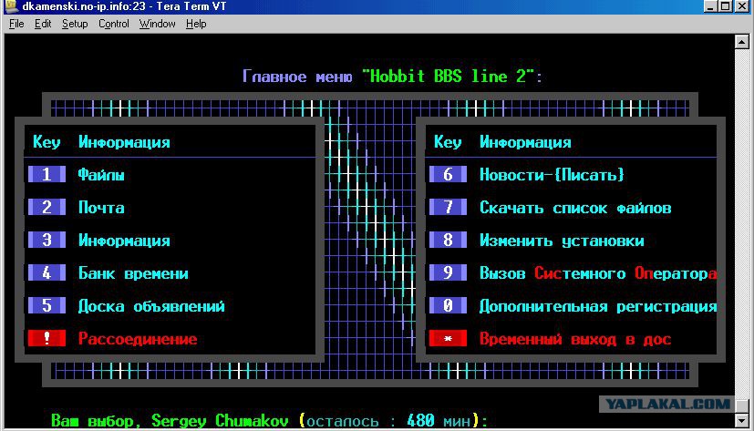
Task: Click the Вызов Системного Оператора entry
Action: [598, 273]
